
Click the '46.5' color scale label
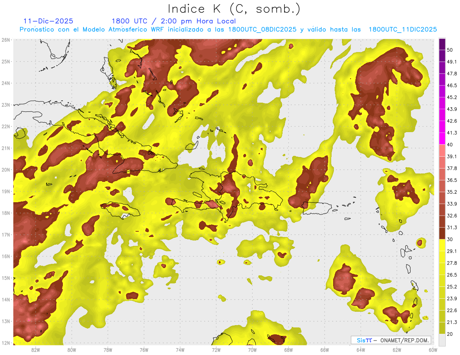point(452,86)
